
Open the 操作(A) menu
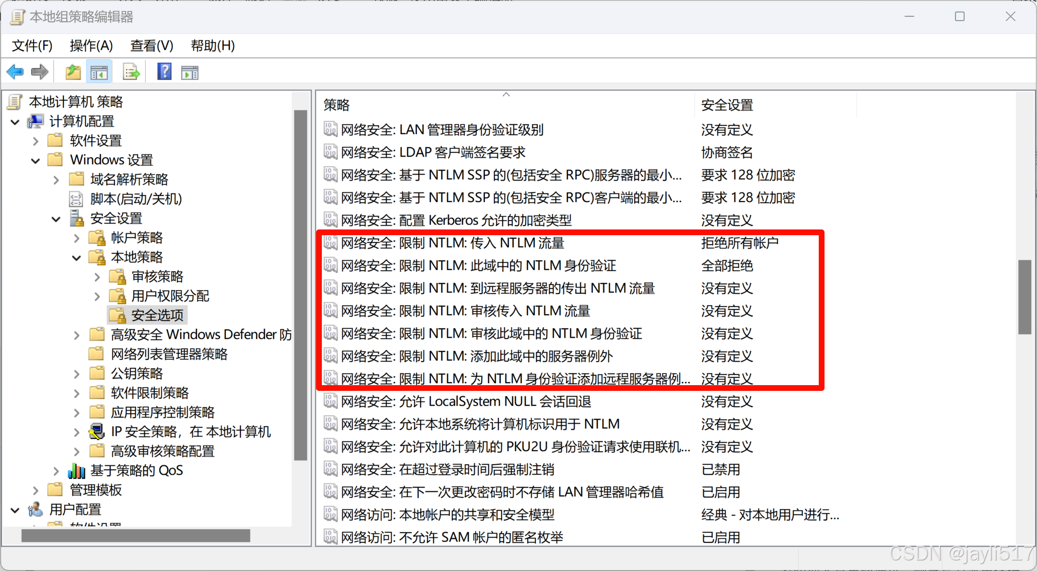[x=91, y=46]
